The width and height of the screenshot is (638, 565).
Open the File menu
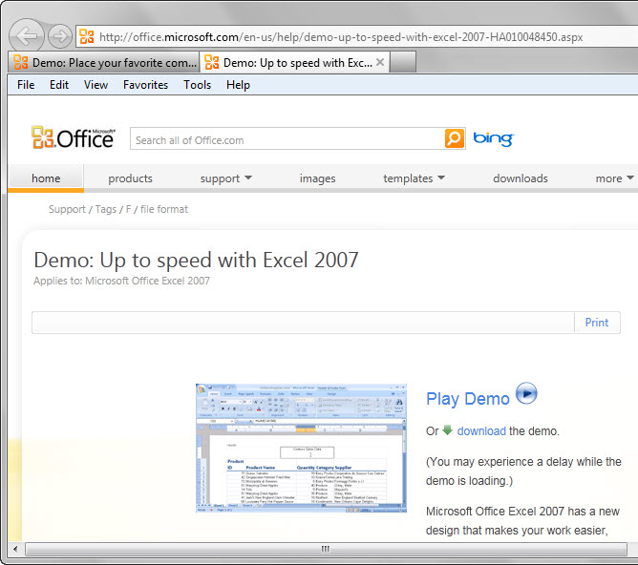26,85
